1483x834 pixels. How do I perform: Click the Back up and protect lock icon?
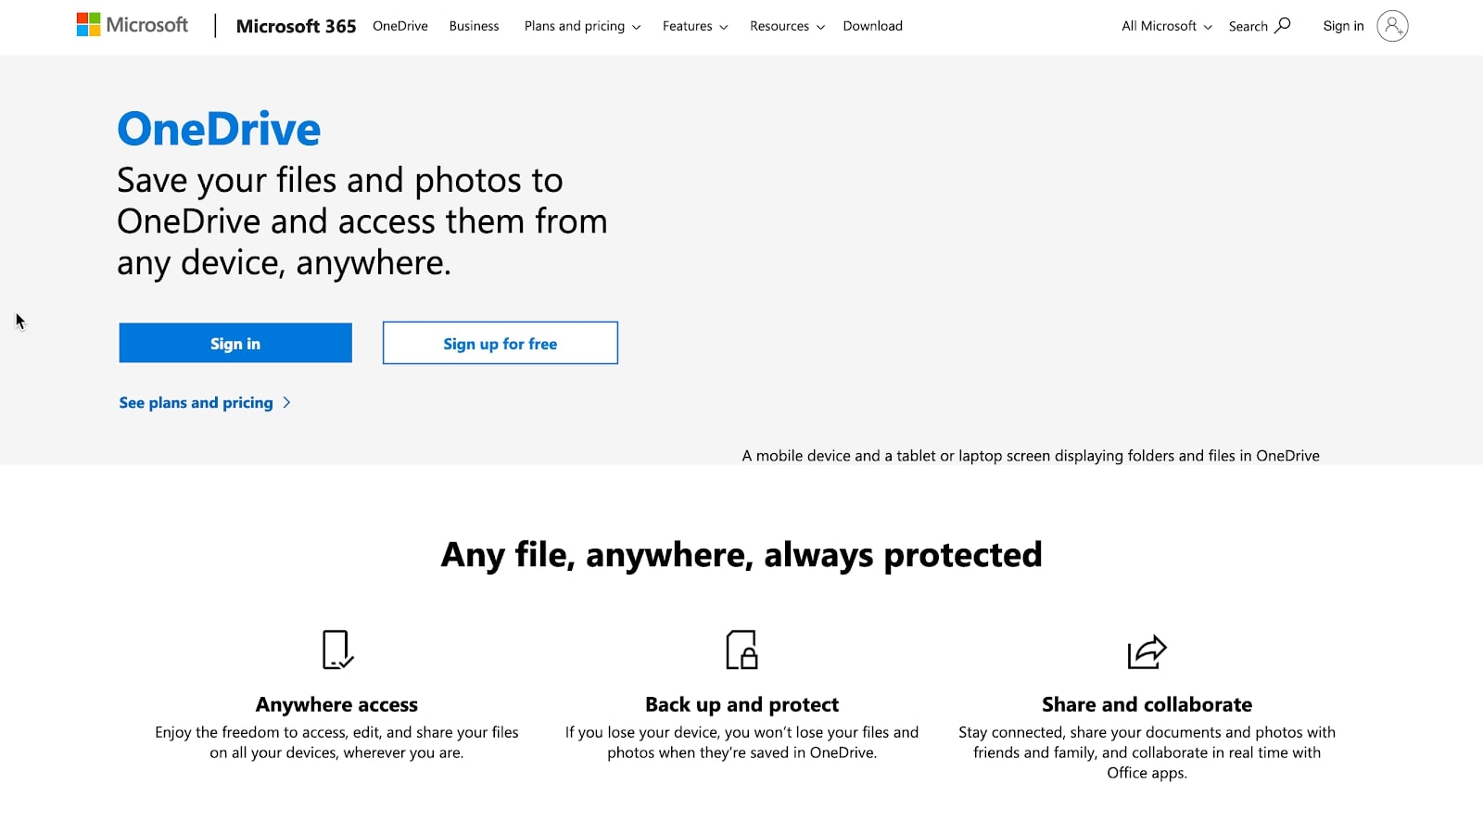(x=741, y=651)
